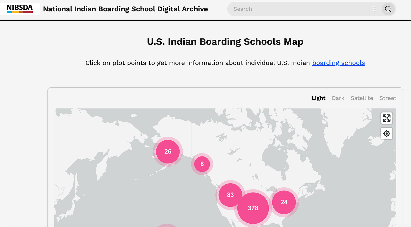Screen dimensions: 411x227
Task: Expand the cluster marker labeled 24
Action: 284,202
